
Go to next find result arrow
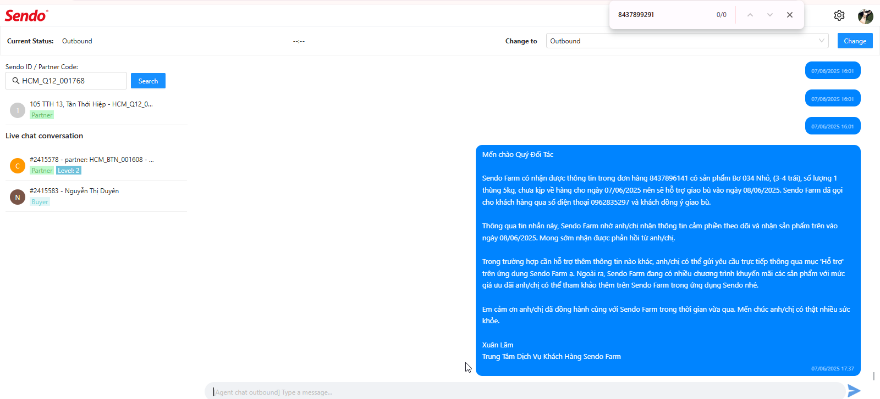[x=770, y=15]
